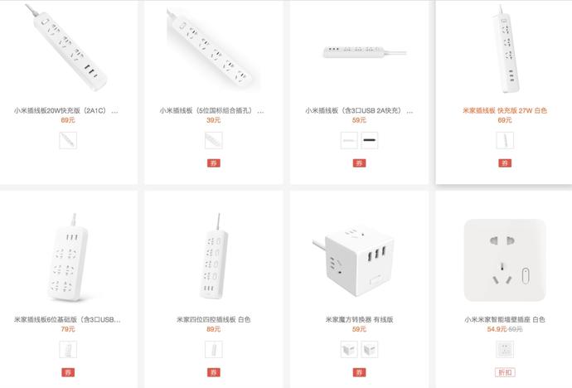Click the coupon badge under the 59元 USB strip
The image size is (572, 388).
(x=359, y=163)
